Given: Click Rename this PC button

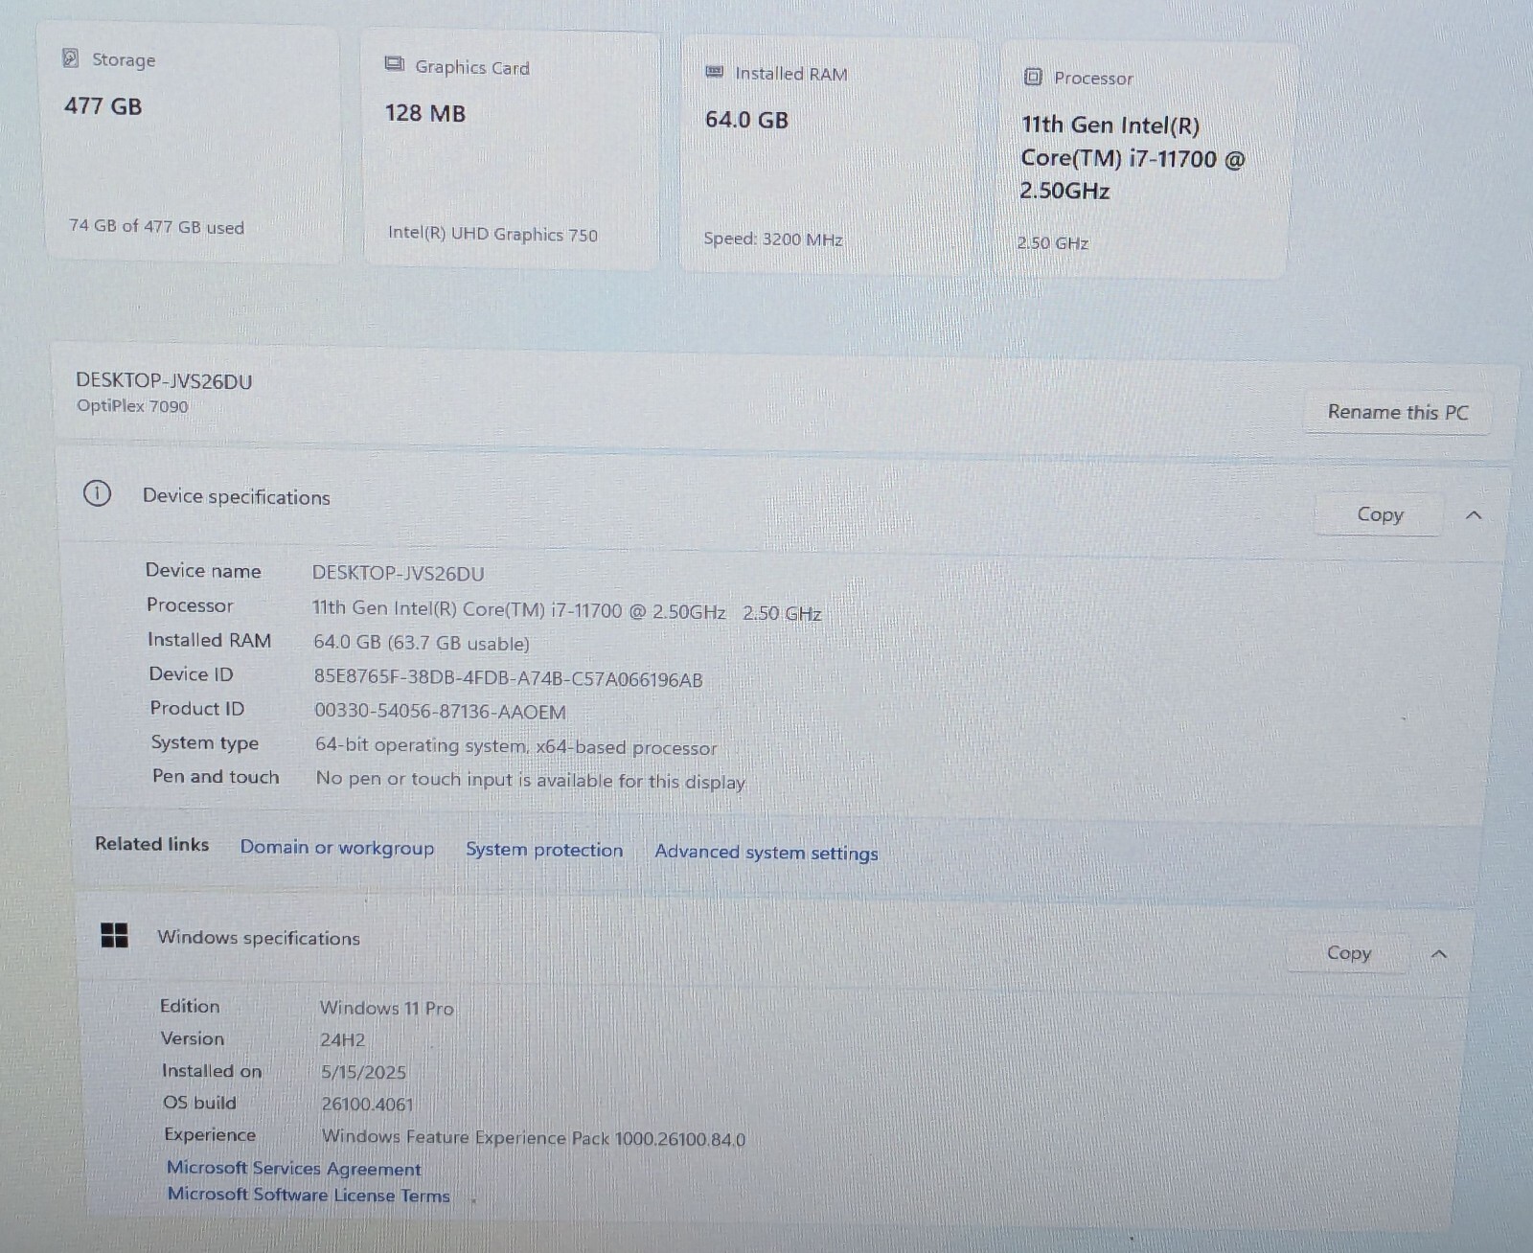Looking at the screenshot, I should [1398, 412].
